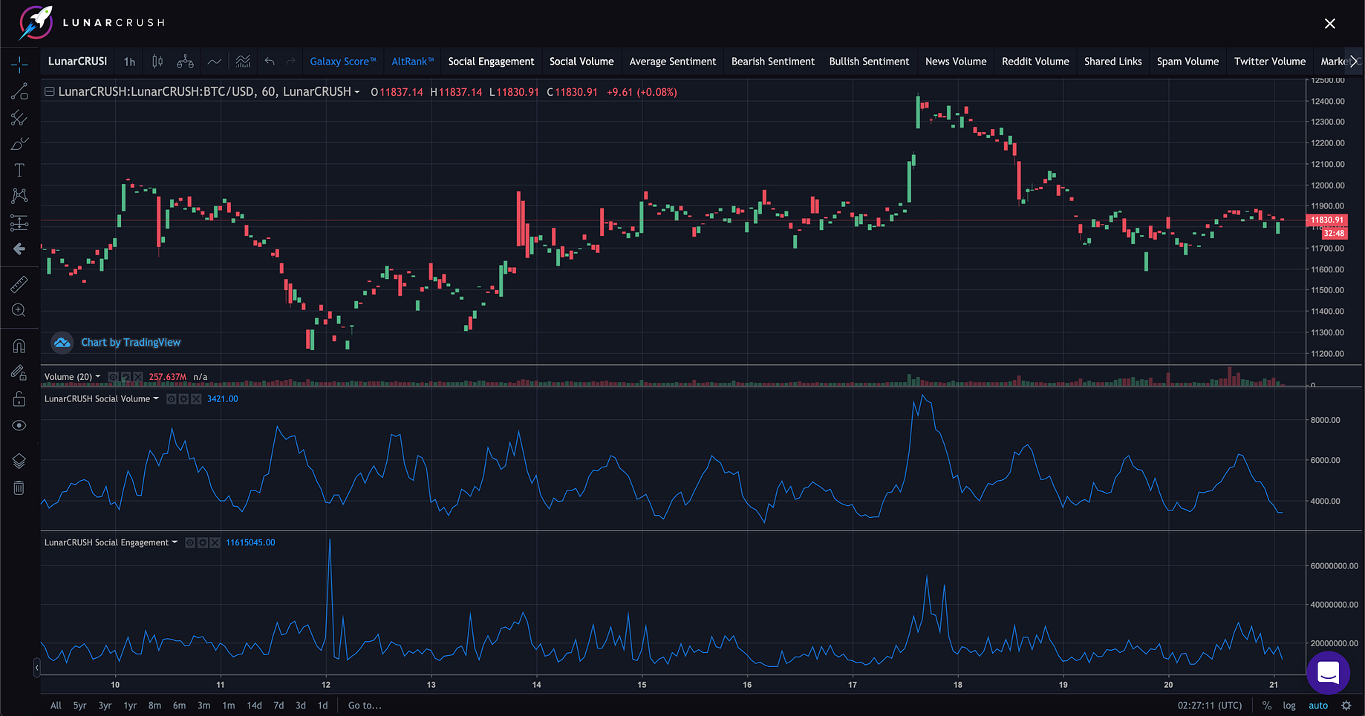Set the time range to 14d
This screenshot has width=1365, height=716.
(x=254, y=706)
